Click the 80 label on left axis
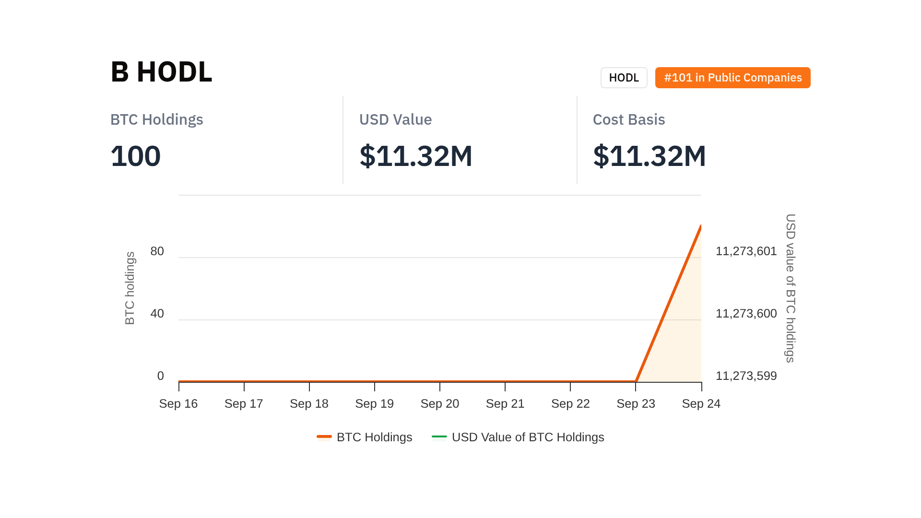 pyautogui.click(x=157, y=251)
